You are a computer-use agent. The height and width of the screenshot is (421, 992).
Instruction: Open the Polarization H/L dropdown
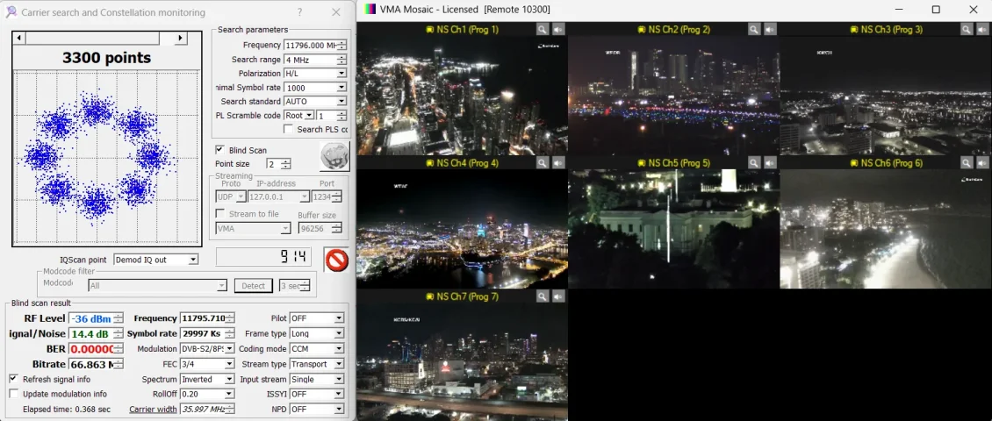click(341, 74)
